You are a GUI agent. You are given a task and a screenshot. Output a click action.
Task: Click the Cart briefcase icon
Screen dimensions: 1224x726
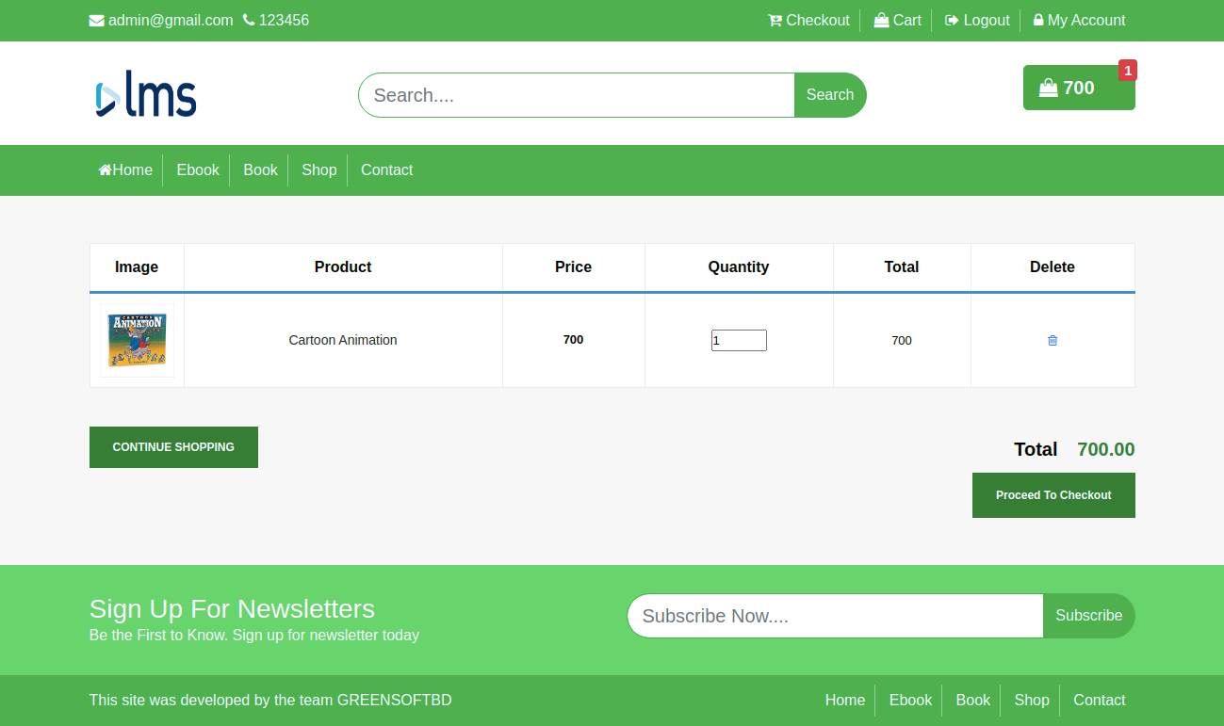881,20
